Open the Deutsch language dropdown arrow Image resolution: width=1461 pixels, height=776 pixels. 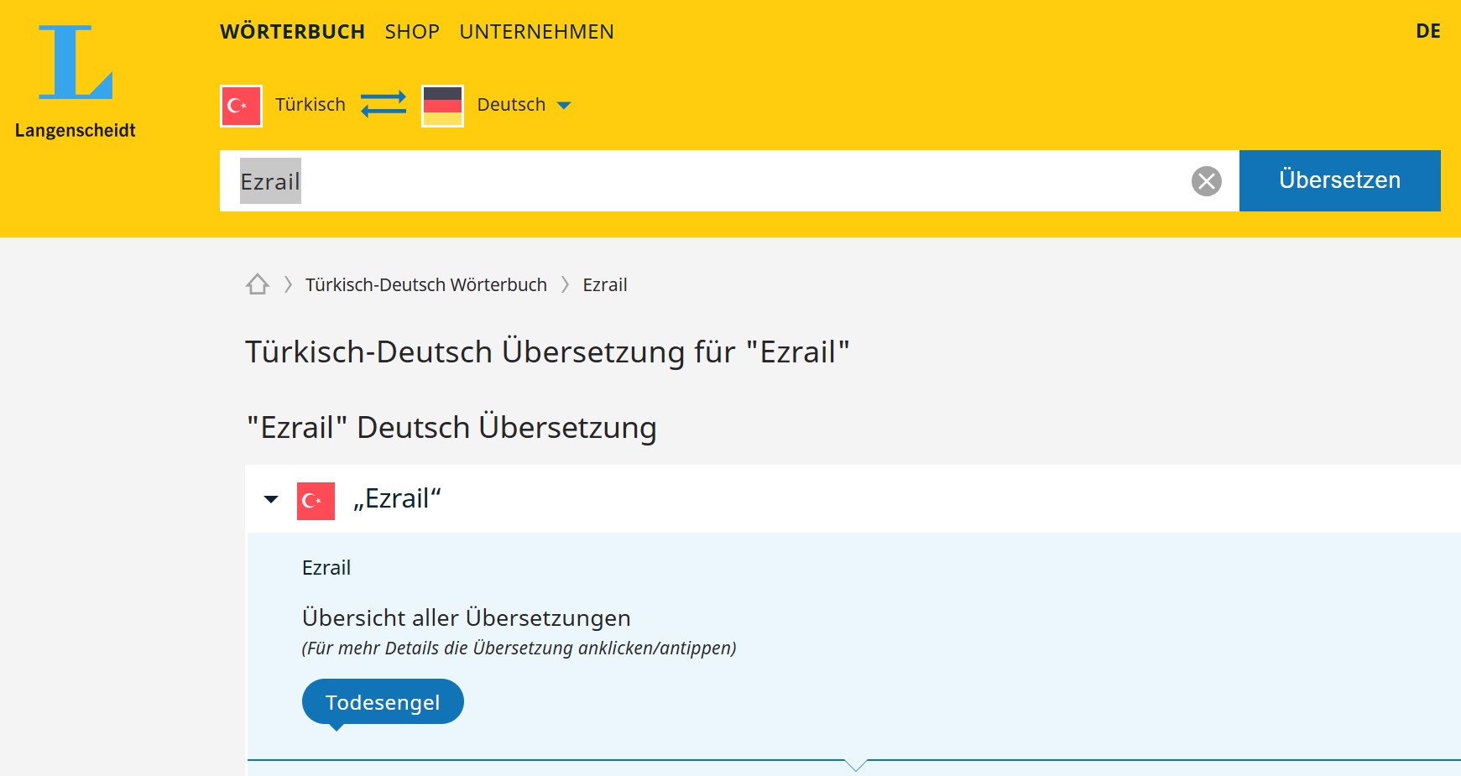(x=564, y=106)
